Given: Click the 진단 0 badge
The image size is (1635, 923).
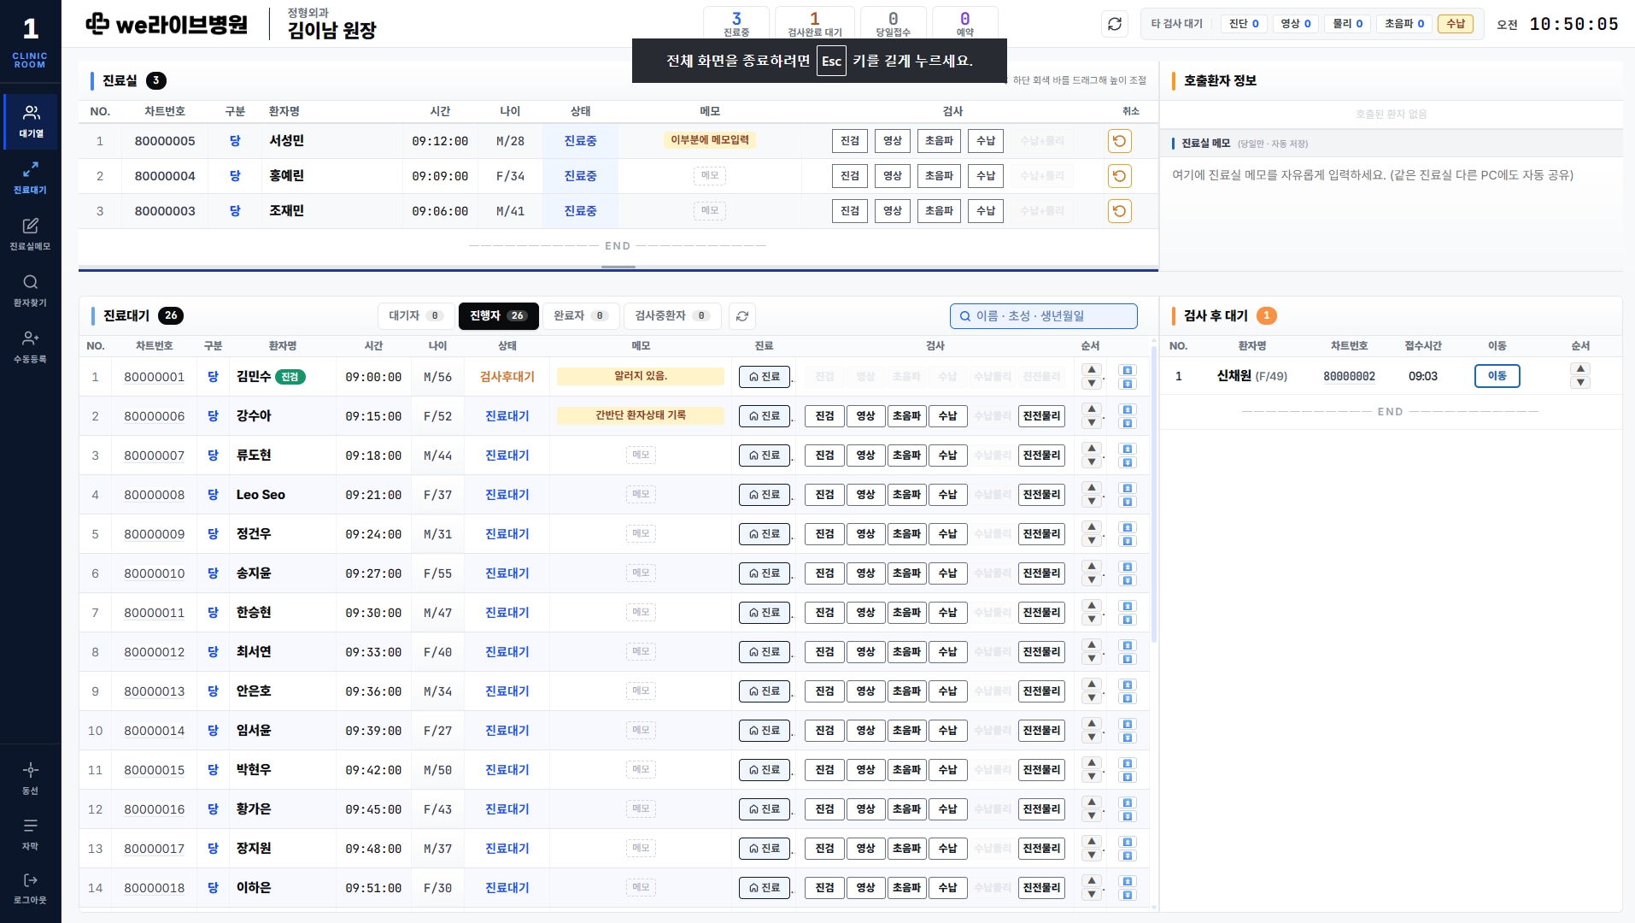Looking at the screenshot, I should 1244,24.
